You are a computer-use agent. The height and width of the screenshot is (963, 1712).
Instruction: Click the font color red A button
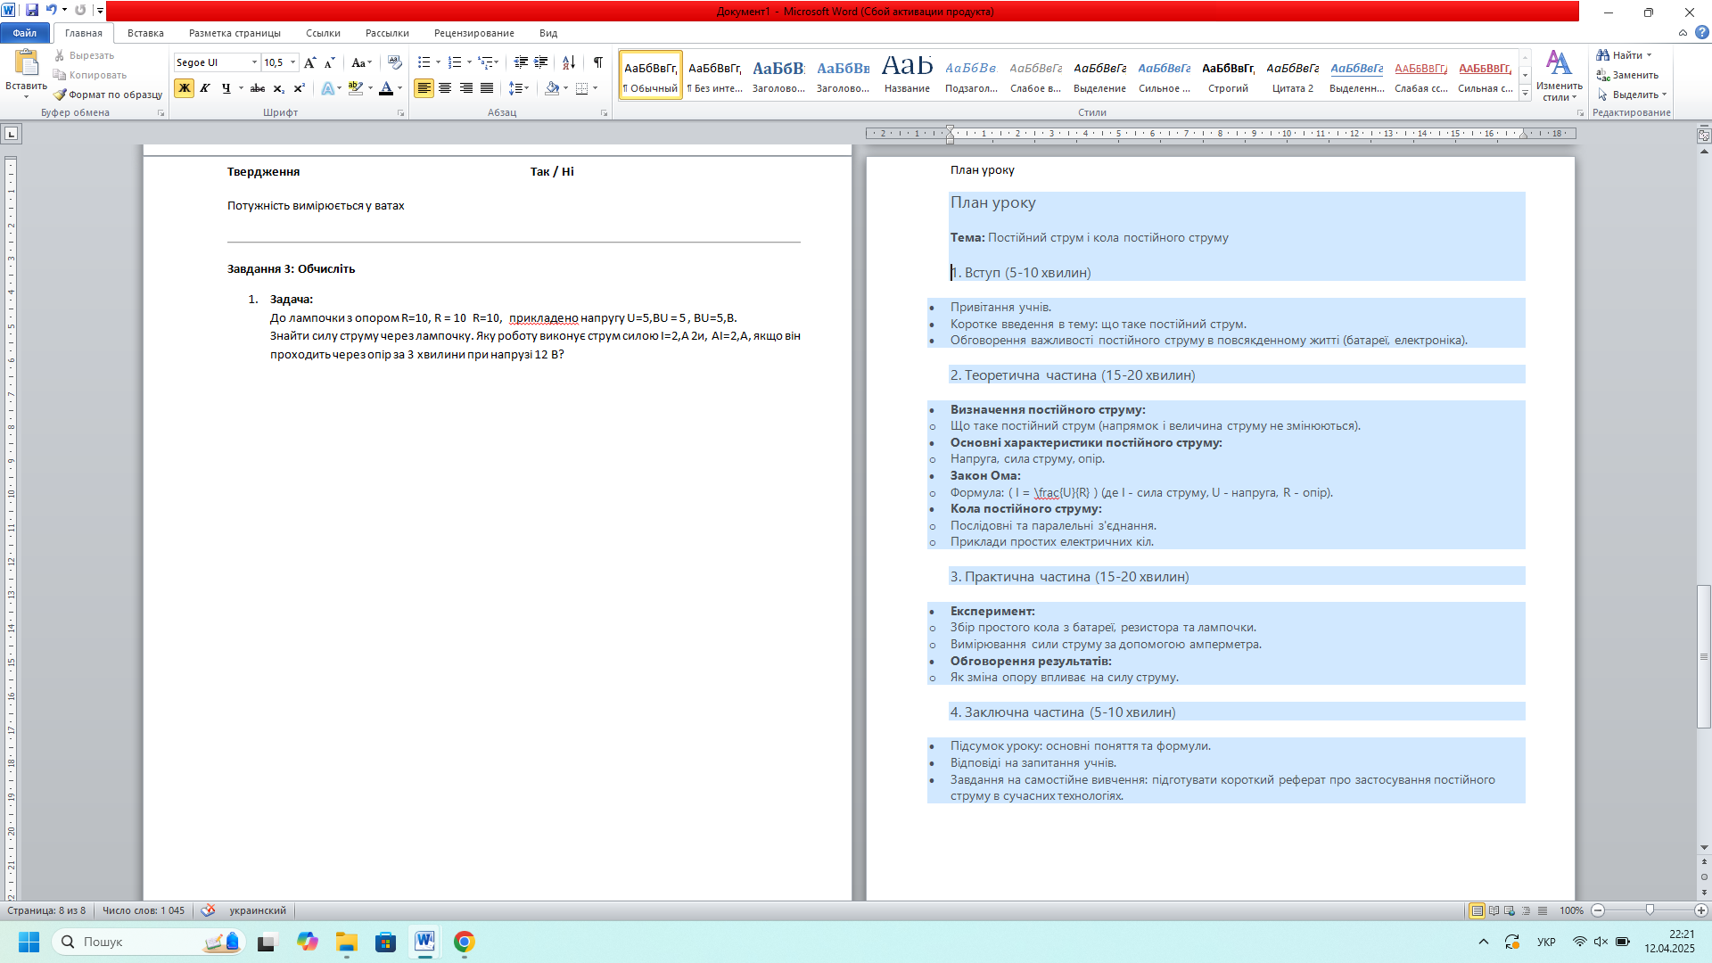pyautogui.click(x=386, y=88)
